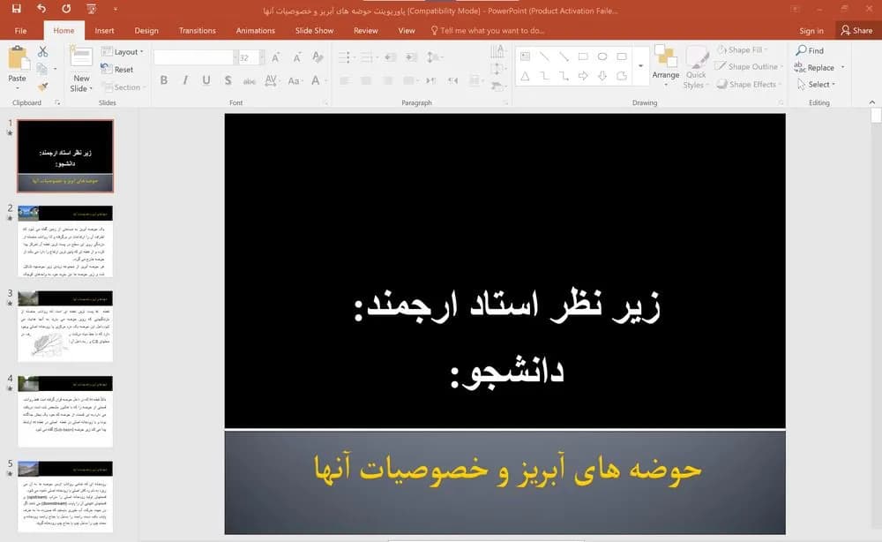Align text left

point(344,80)
